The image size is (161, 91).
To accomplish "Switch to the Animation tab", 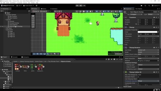I will coord(25,57).
